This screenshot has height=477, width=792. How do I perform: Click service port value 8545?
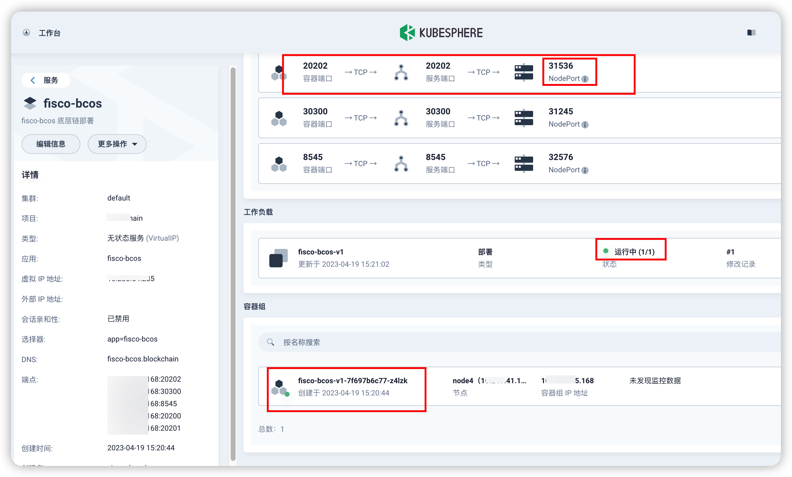(x=435, y=157)
